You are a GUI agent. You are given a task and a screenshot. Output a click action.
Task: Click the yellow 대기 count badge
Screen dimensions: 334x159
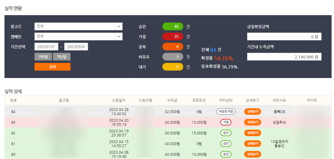pos(173,67)
